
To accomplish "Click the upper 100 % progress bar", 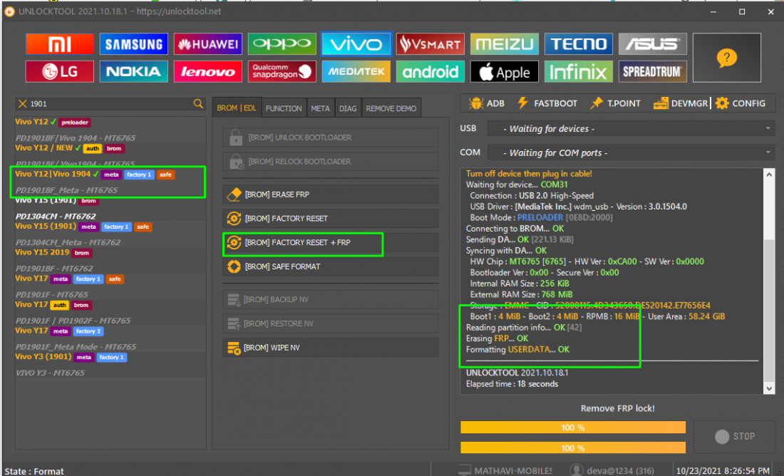I will click(x=573, y=428).
